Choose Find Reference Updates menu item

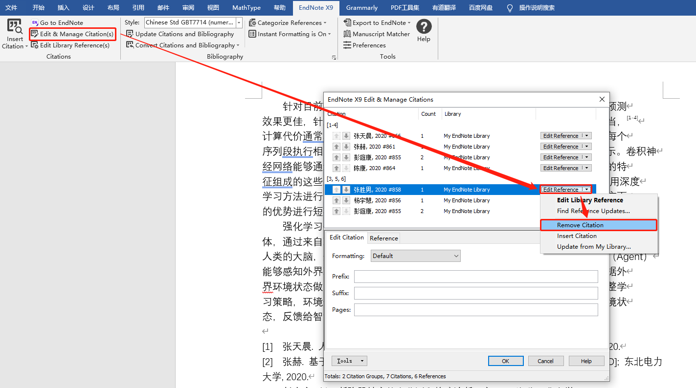(x=593, y=211)
